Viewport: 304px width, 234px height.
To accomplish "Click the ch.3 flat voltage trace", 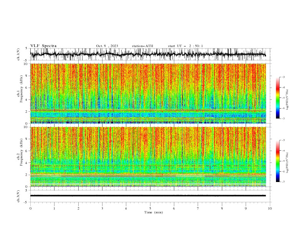I will coord(148,196).
